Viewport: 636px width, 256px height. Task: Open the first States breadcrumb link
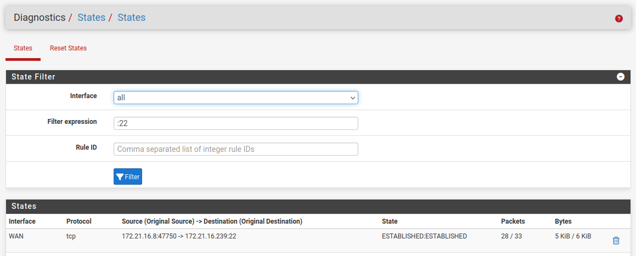pos(91,18)
